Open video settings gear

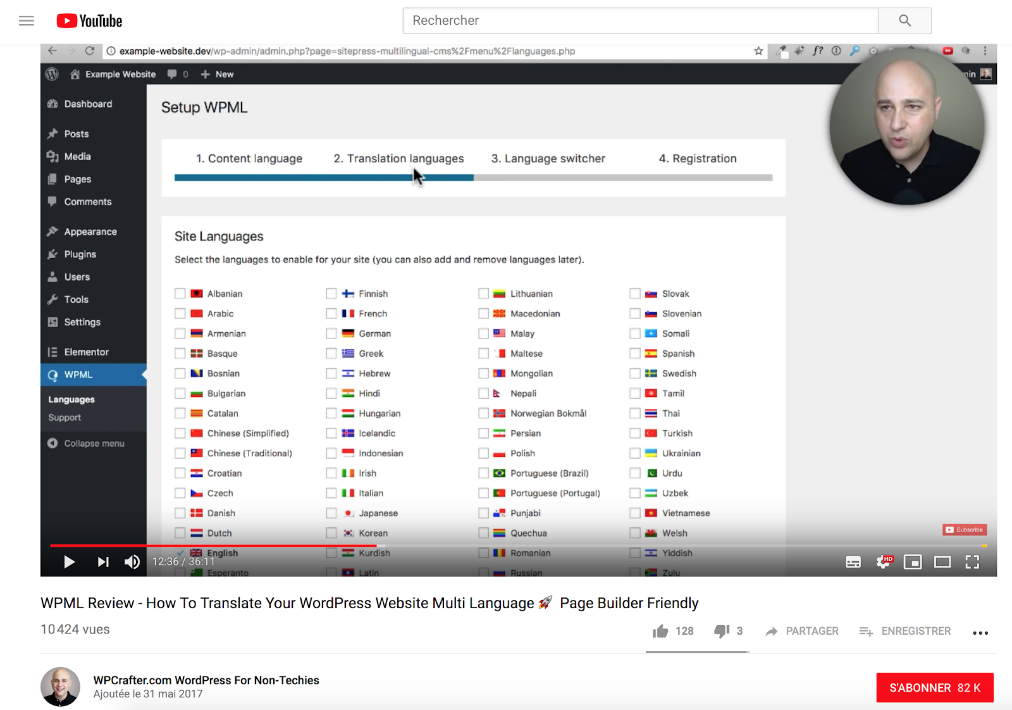(884, 562)
